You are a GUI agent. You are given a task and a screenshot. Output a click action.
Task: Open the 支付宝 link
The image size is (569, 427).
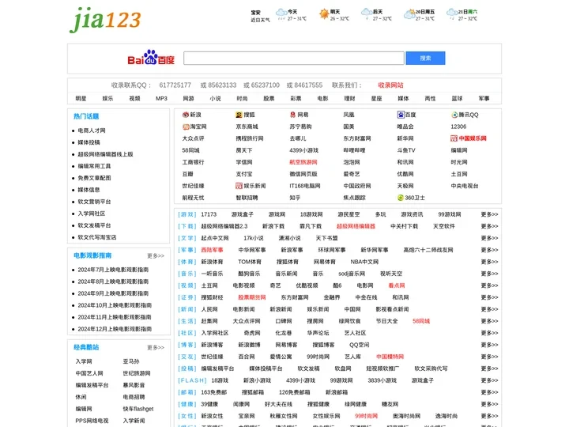pos(244,174)
